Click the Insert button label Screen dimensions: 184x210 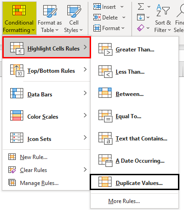[109, 7]
